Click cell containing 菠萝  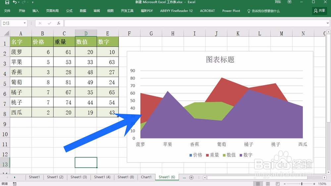(x=21, y=52)
